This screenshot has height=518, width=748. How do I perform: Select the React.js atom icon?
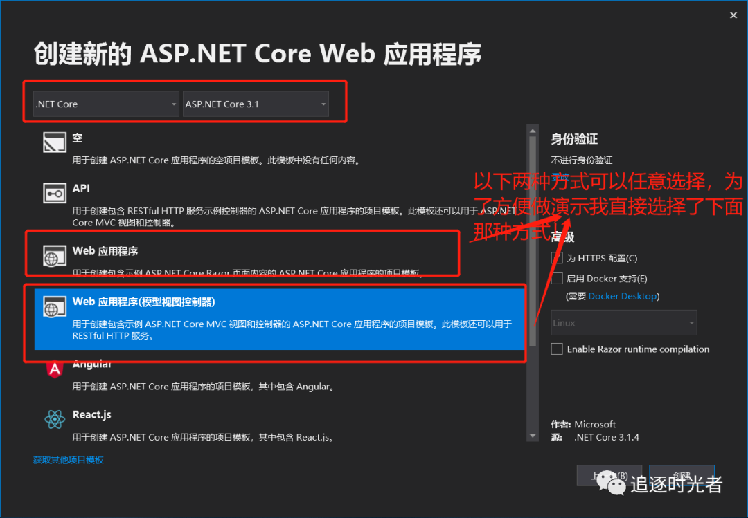point(55,419)
